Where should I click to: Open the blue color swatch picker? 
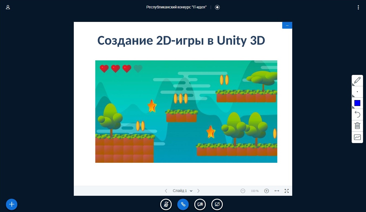[357, 103]
